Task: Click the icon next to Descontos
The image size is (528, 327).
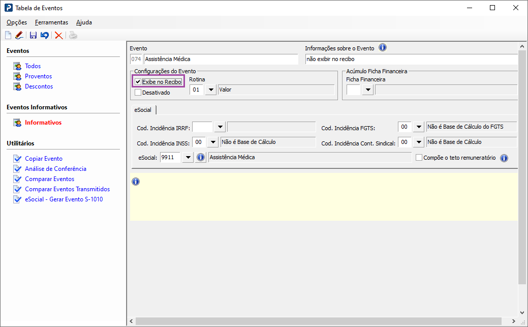Action: tap(17, 86)
